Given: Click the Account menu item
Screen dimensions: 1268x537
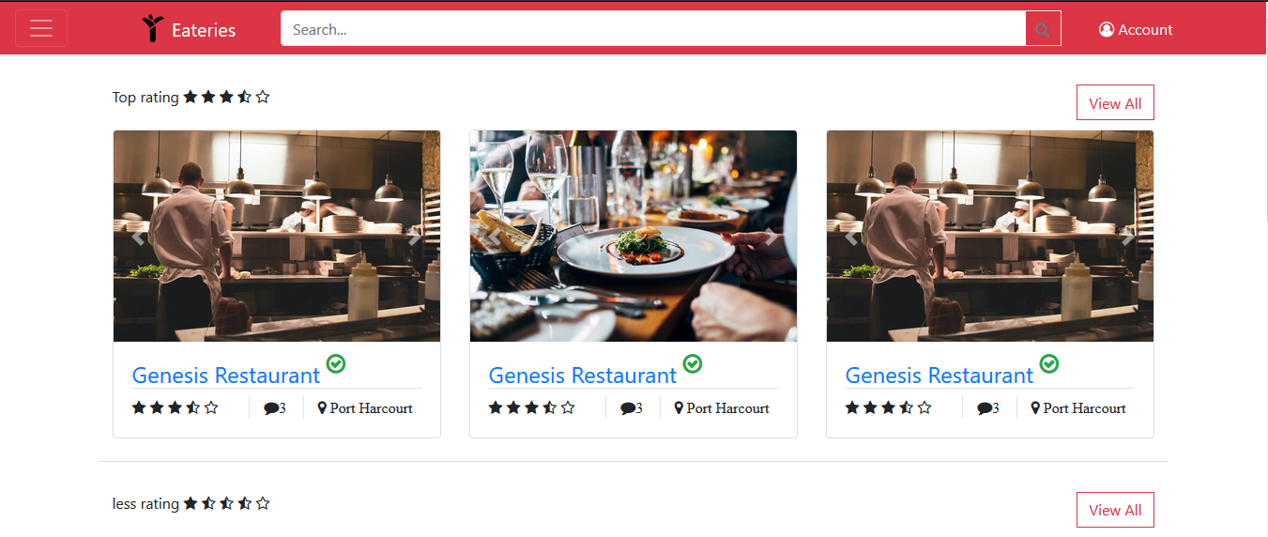Looking at the screenshot, I should tap(1136, 30).
